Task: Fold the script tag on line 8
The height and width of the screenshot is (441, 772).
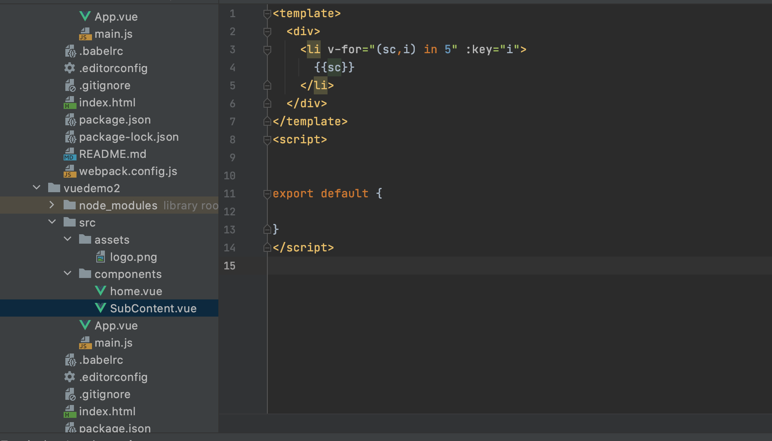Action: (267, 140)
